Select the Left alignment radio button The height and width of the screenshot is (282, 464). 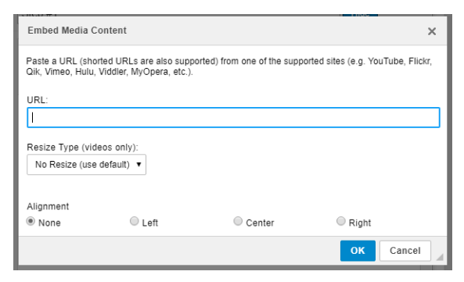tap(134, 221)
